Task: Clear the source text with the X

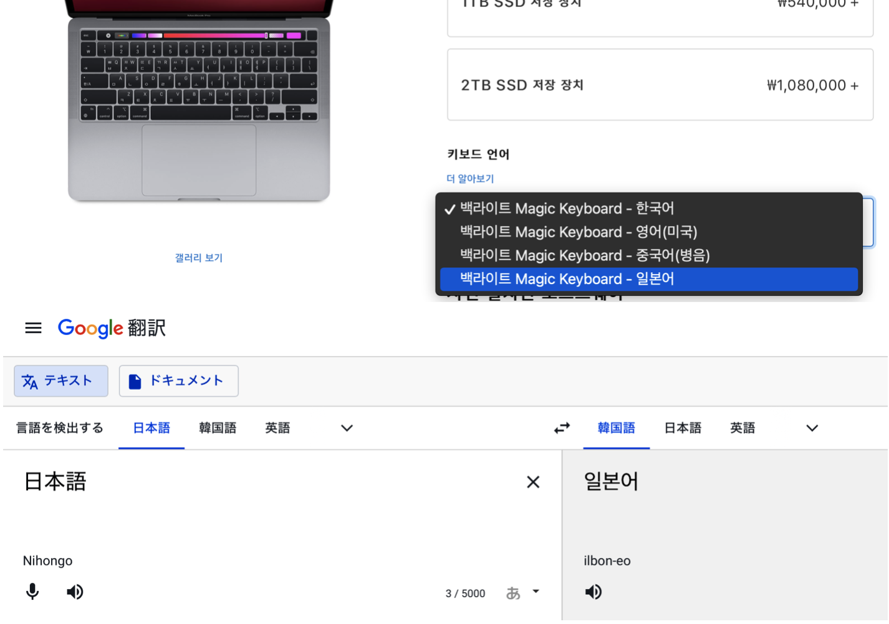Action: [533, 482]
